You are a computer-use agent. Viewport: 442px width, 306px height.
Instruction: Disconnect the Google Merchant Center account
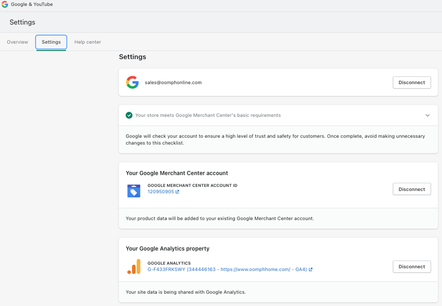coord(412,189)
